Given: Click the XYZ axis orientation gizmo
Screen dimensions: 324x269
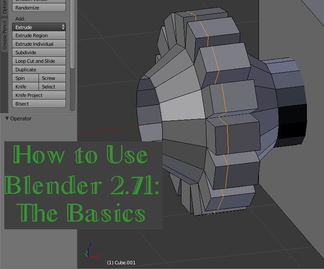Looking at the screenshot, I should tap(93, 251).
